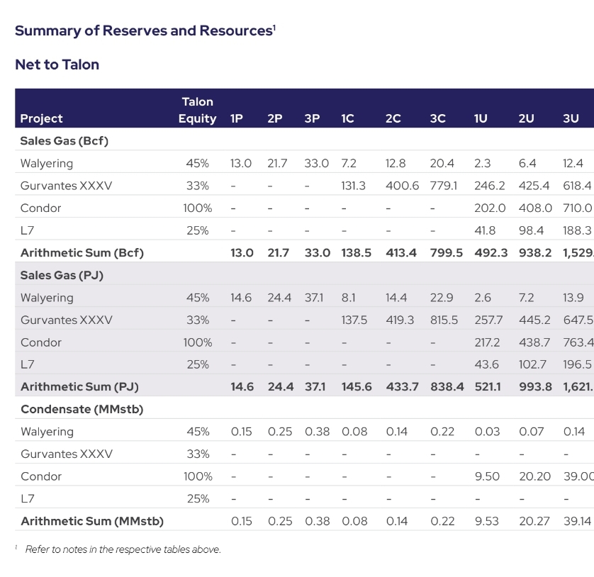Click Walyering PJ 3P value 37.1
The width and height of the screenshot is (594, 577).
pyautogui.click(x=314, y=298)
